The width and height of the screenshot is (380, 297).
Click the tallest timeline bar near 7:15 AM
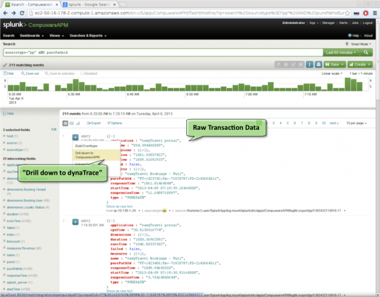coord(348,84)
